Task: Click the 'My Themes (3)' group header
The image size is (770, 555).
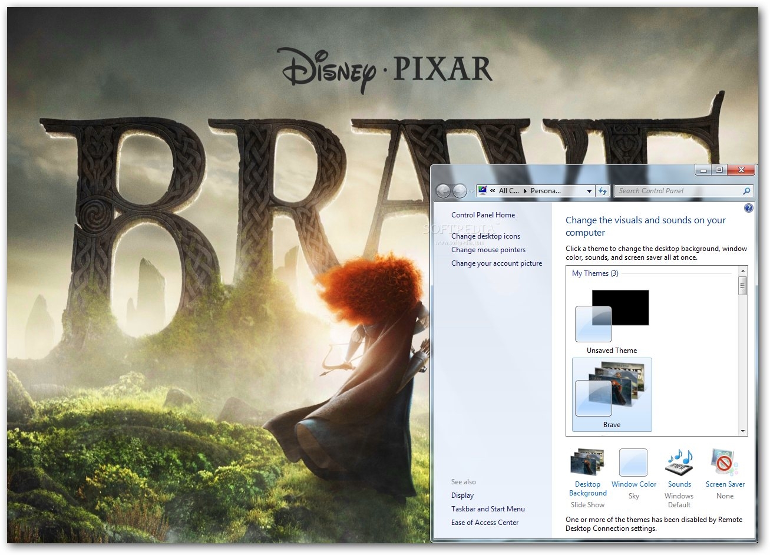Action: (595, 273)
